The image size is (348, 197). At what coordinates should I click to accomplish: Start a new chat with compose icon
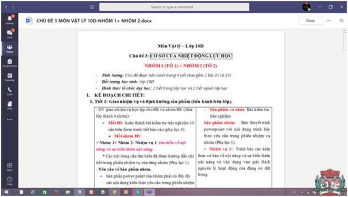click(x=92, y=7)
